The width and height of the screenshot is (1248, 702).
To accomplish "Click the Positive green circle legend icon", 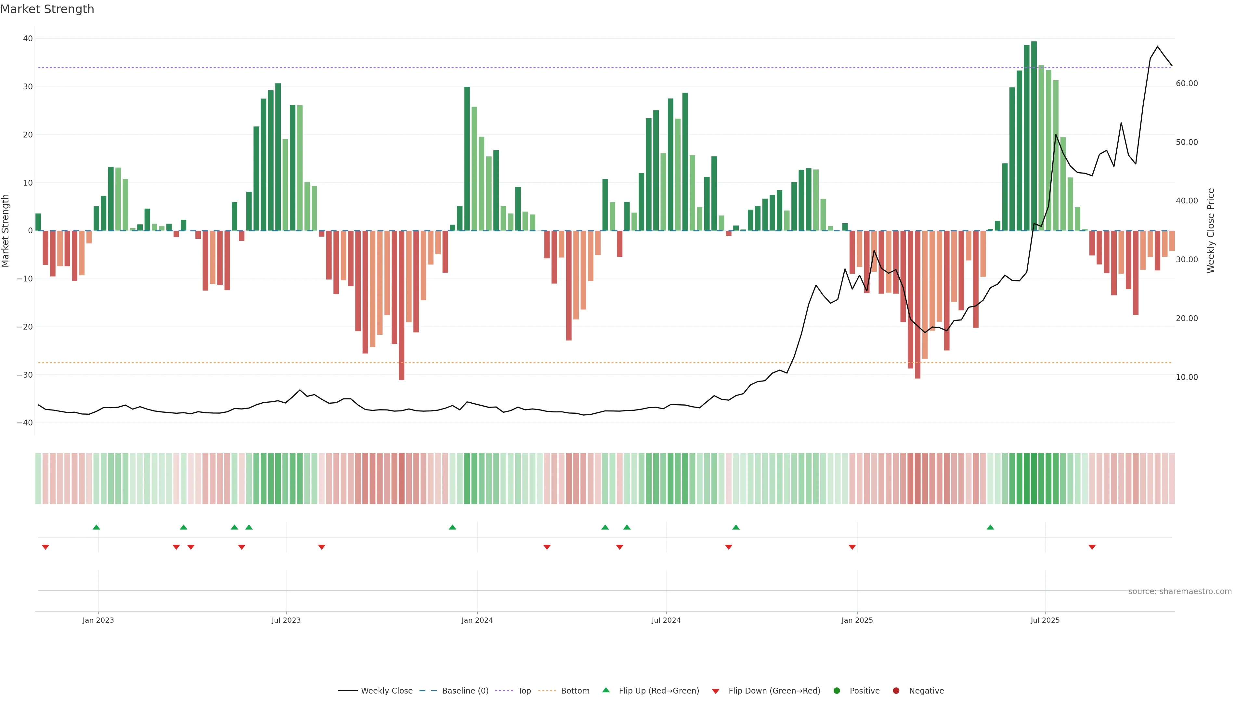I will click(x=837, y=690).
